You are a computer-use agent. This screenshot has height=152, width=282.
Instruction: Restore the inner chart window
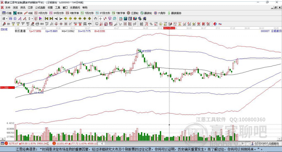point(276,7)
